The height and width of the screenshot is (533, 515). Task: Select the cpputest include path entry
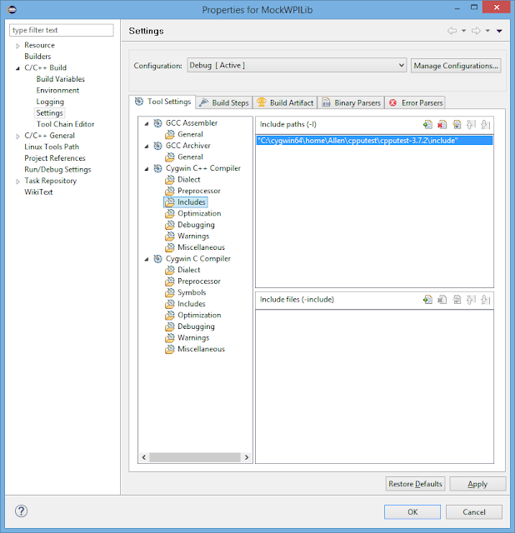(374, 141)
